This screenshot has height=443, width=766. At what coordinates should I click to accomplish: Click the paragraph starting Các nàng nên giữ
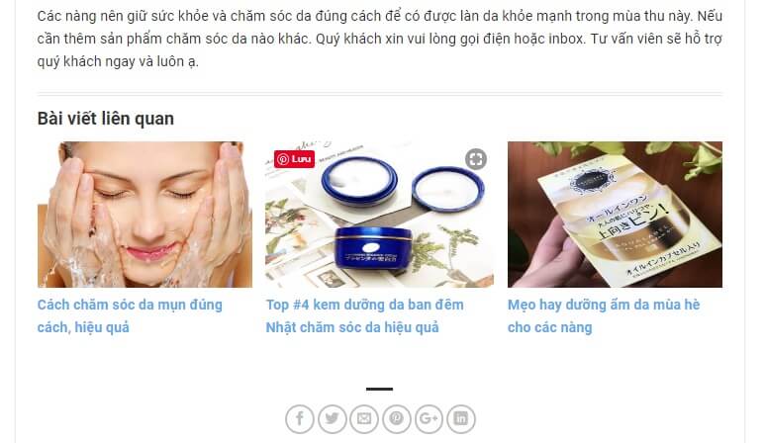pos(380,39)
